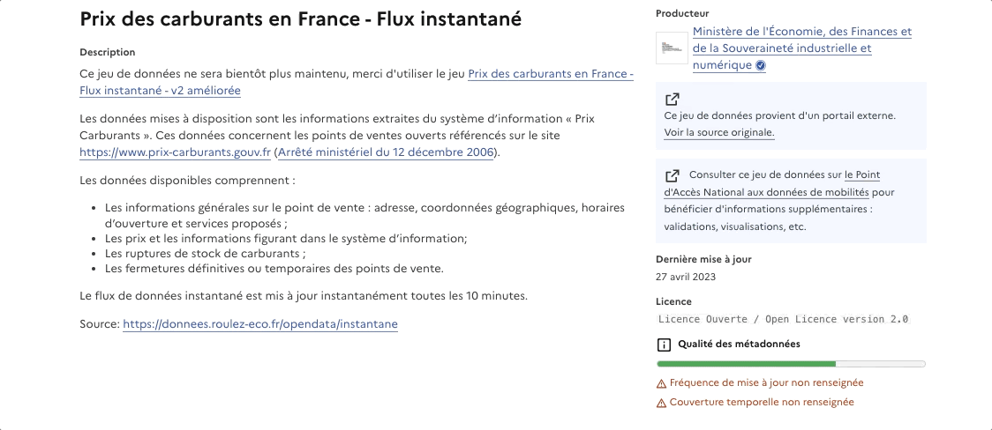Viewport: 992px width, 430px height.
Task: Click the external link icon beside Consulter text
Action: point(672,174)
